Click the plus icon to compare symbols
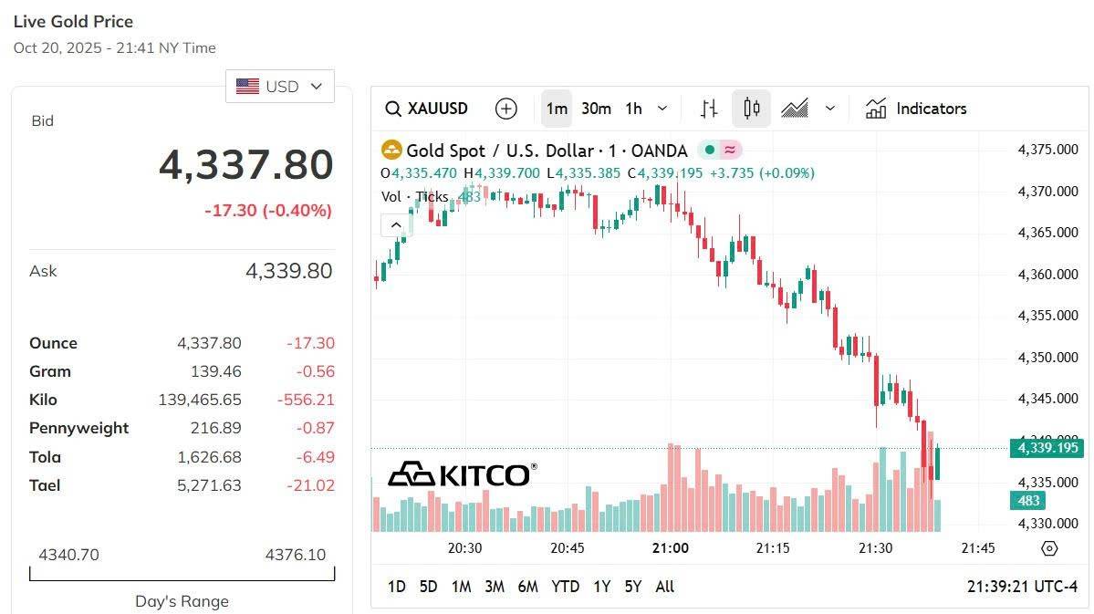Image resolution: width=1094 pixels, height=614 pixels. (x=505, y=109)
